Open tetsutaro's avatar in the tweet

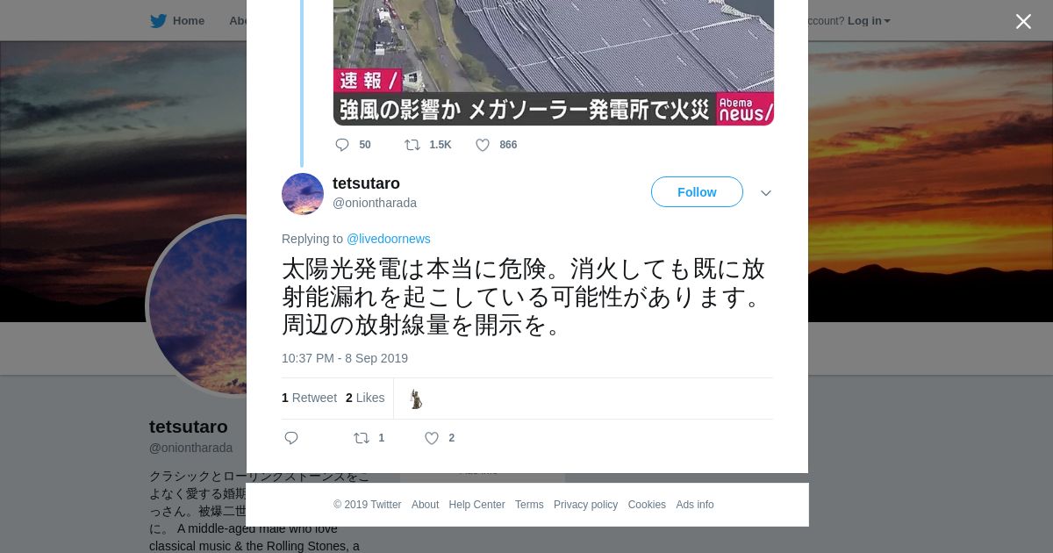pos(303,194)
